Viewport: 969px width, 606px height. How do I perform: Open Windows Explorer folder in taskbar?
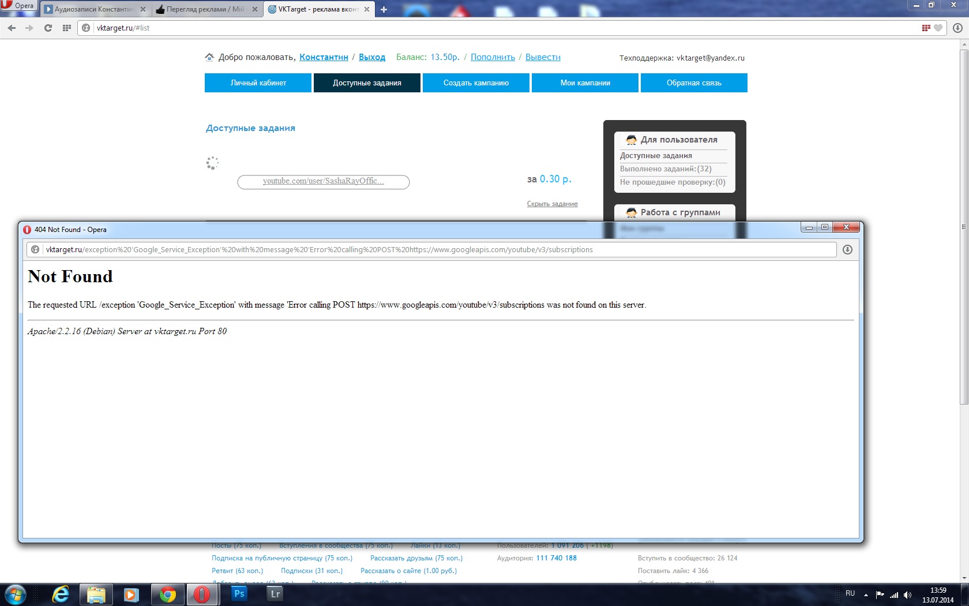(x=96, y=594)
